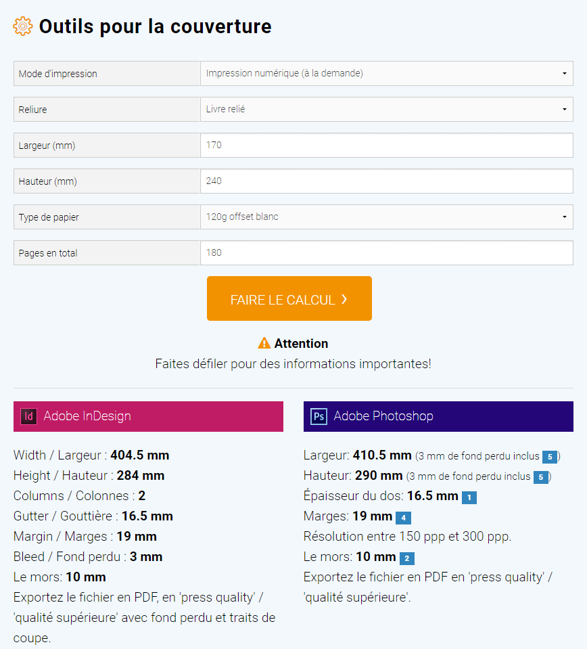This screenshot has width=587, height=649.
Task: Click the Pages en total field
Action: pyautogui.click(x=386, y=253)
